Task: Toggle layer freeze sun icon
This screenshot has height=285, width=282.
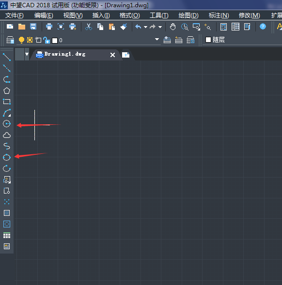Action: pos(30,40)
